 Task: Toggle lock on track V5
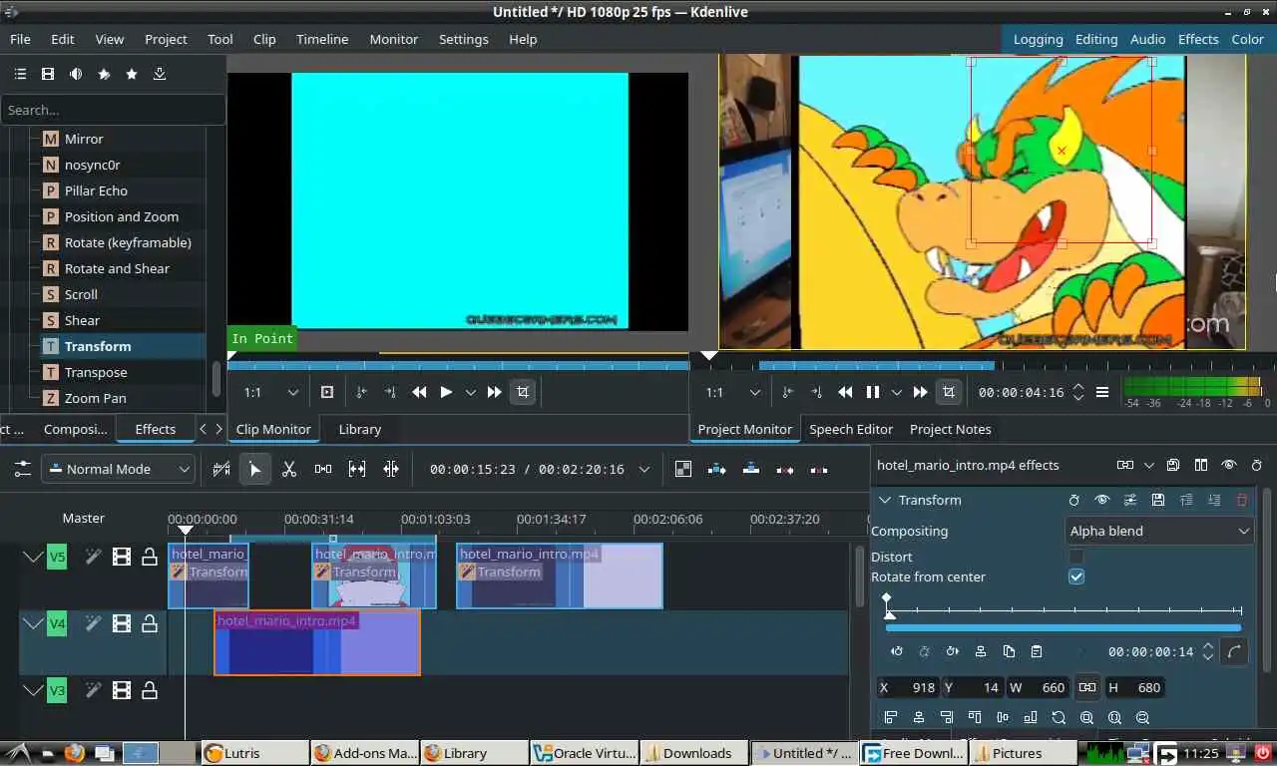pyautogui.click(x=150, y=557)
